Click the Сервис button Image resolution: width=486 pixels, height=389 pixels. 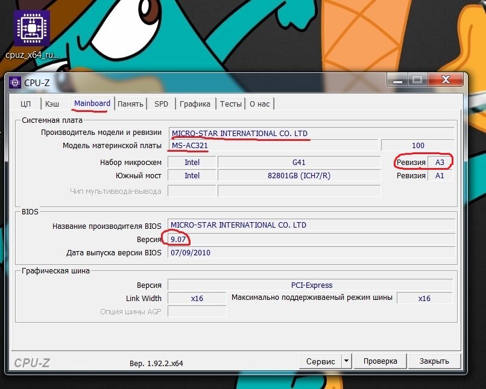pyautogui.click(x=321, y=361)
